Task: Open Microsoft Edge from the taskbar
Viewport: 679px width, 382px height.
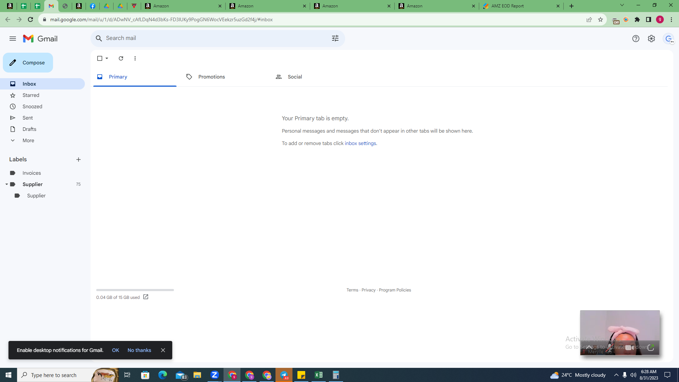Action: click(163, 375)
